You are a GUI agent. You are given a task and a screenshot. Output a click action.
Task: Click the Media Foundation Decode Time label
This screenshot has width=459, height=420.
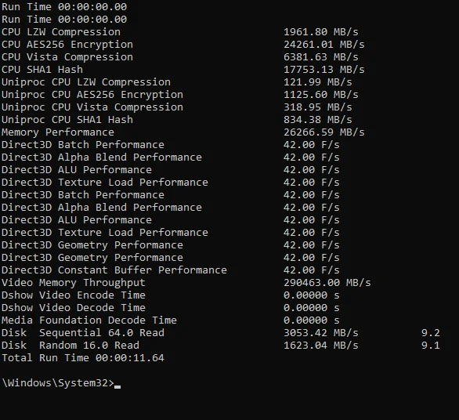89,320
